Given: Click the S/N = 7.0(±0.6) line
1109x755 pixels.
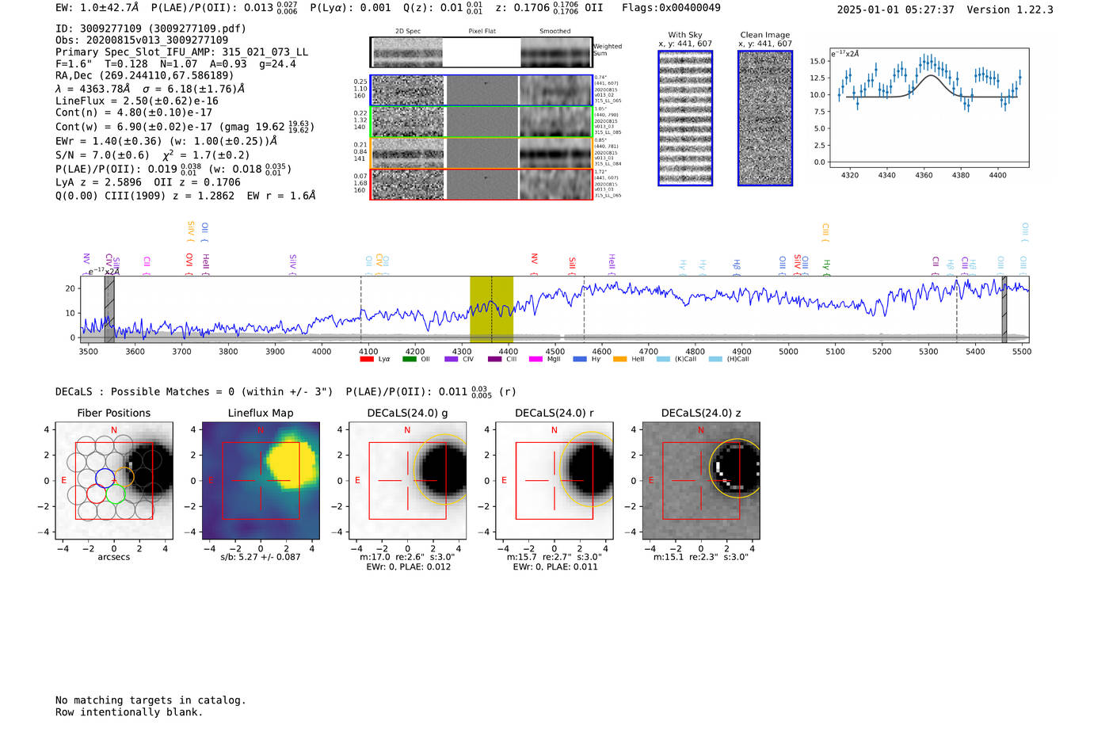Looking at the screenshot, I should pyautogui.click(x=153, y=155).
